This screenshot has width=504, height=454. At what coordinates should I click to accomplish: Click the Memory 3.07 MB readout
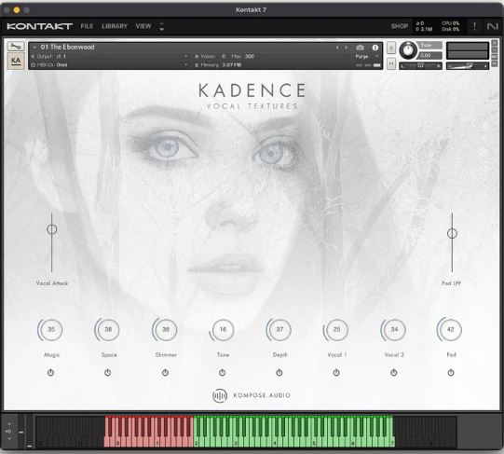pyautogui.click(x=219, y=65)
